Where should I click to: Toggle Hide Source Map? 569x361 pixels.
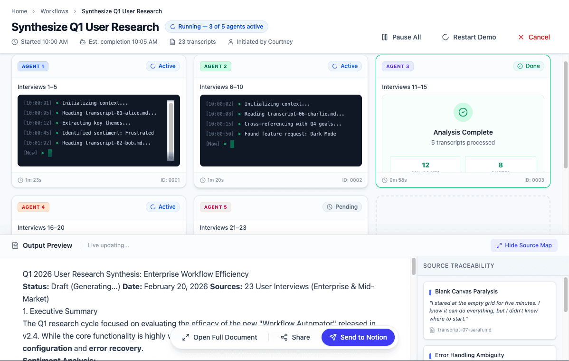point(524,245)
